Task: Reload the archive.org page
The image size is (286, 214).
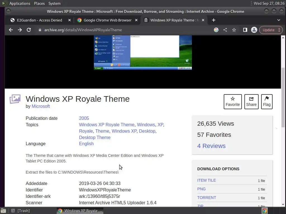Action: (x=29, y=30)
